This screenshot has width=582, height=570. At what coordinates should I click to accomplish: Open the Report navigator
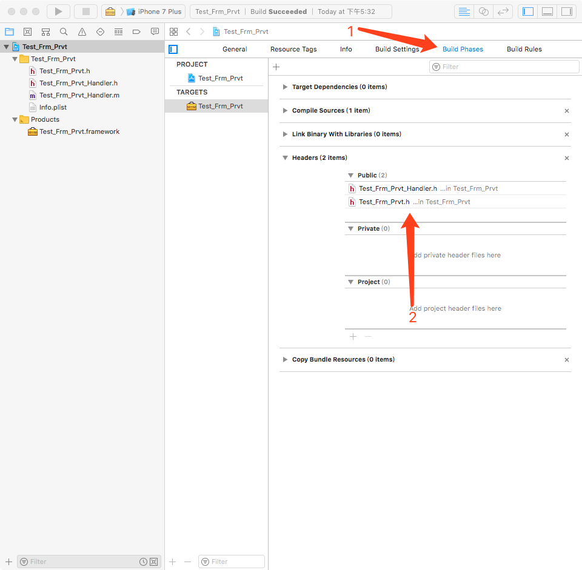click(x=155, y=32)
